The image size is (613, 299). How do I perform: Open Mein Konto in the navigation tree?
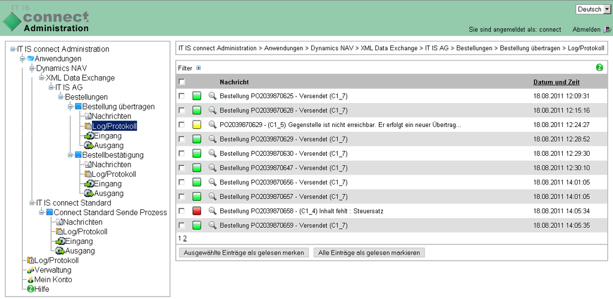pos(53,280)
